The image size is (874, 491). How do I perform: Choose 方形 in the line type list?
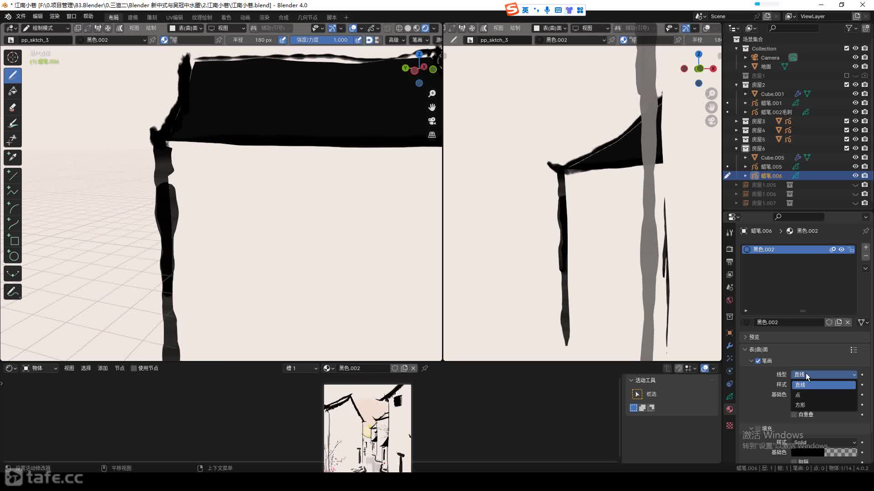point(824,405)
